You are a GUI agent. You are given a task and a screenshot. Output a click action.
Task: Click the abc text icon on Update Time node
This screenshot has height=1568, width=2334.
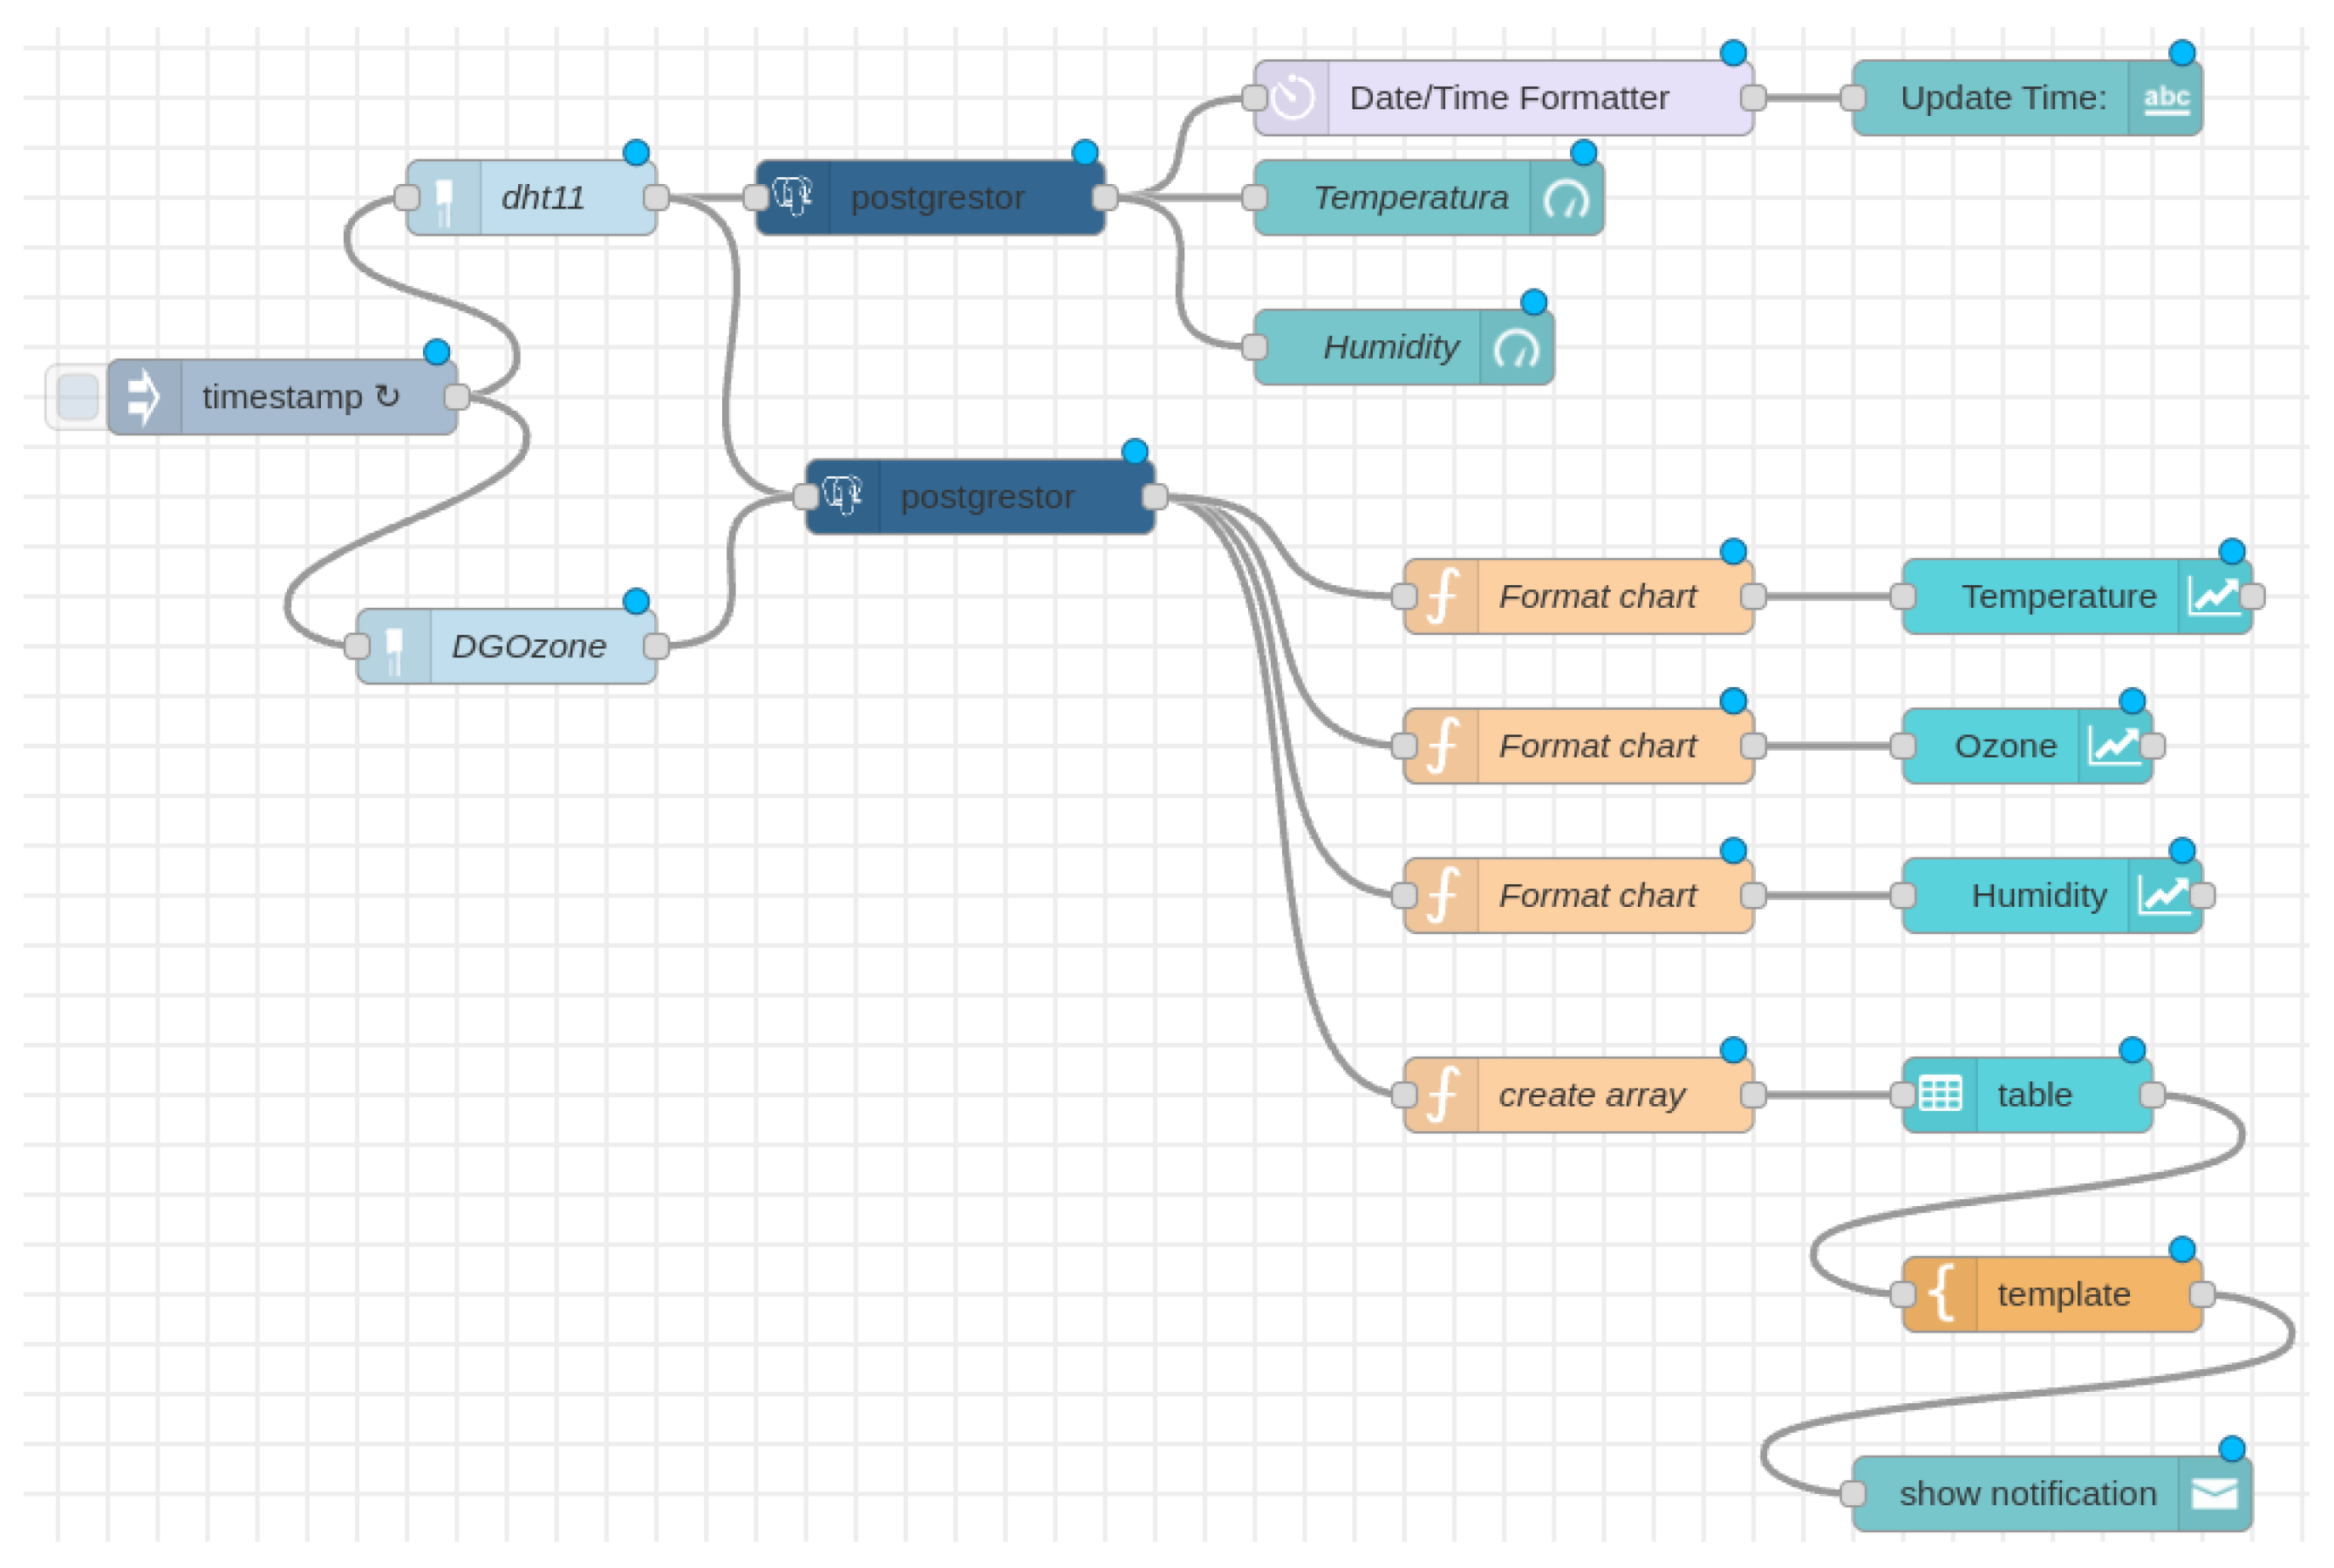point(2166,98)
